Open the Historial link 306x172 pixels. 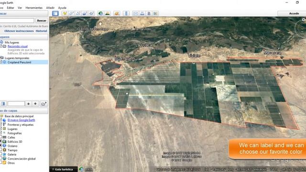tap(42, 31)
